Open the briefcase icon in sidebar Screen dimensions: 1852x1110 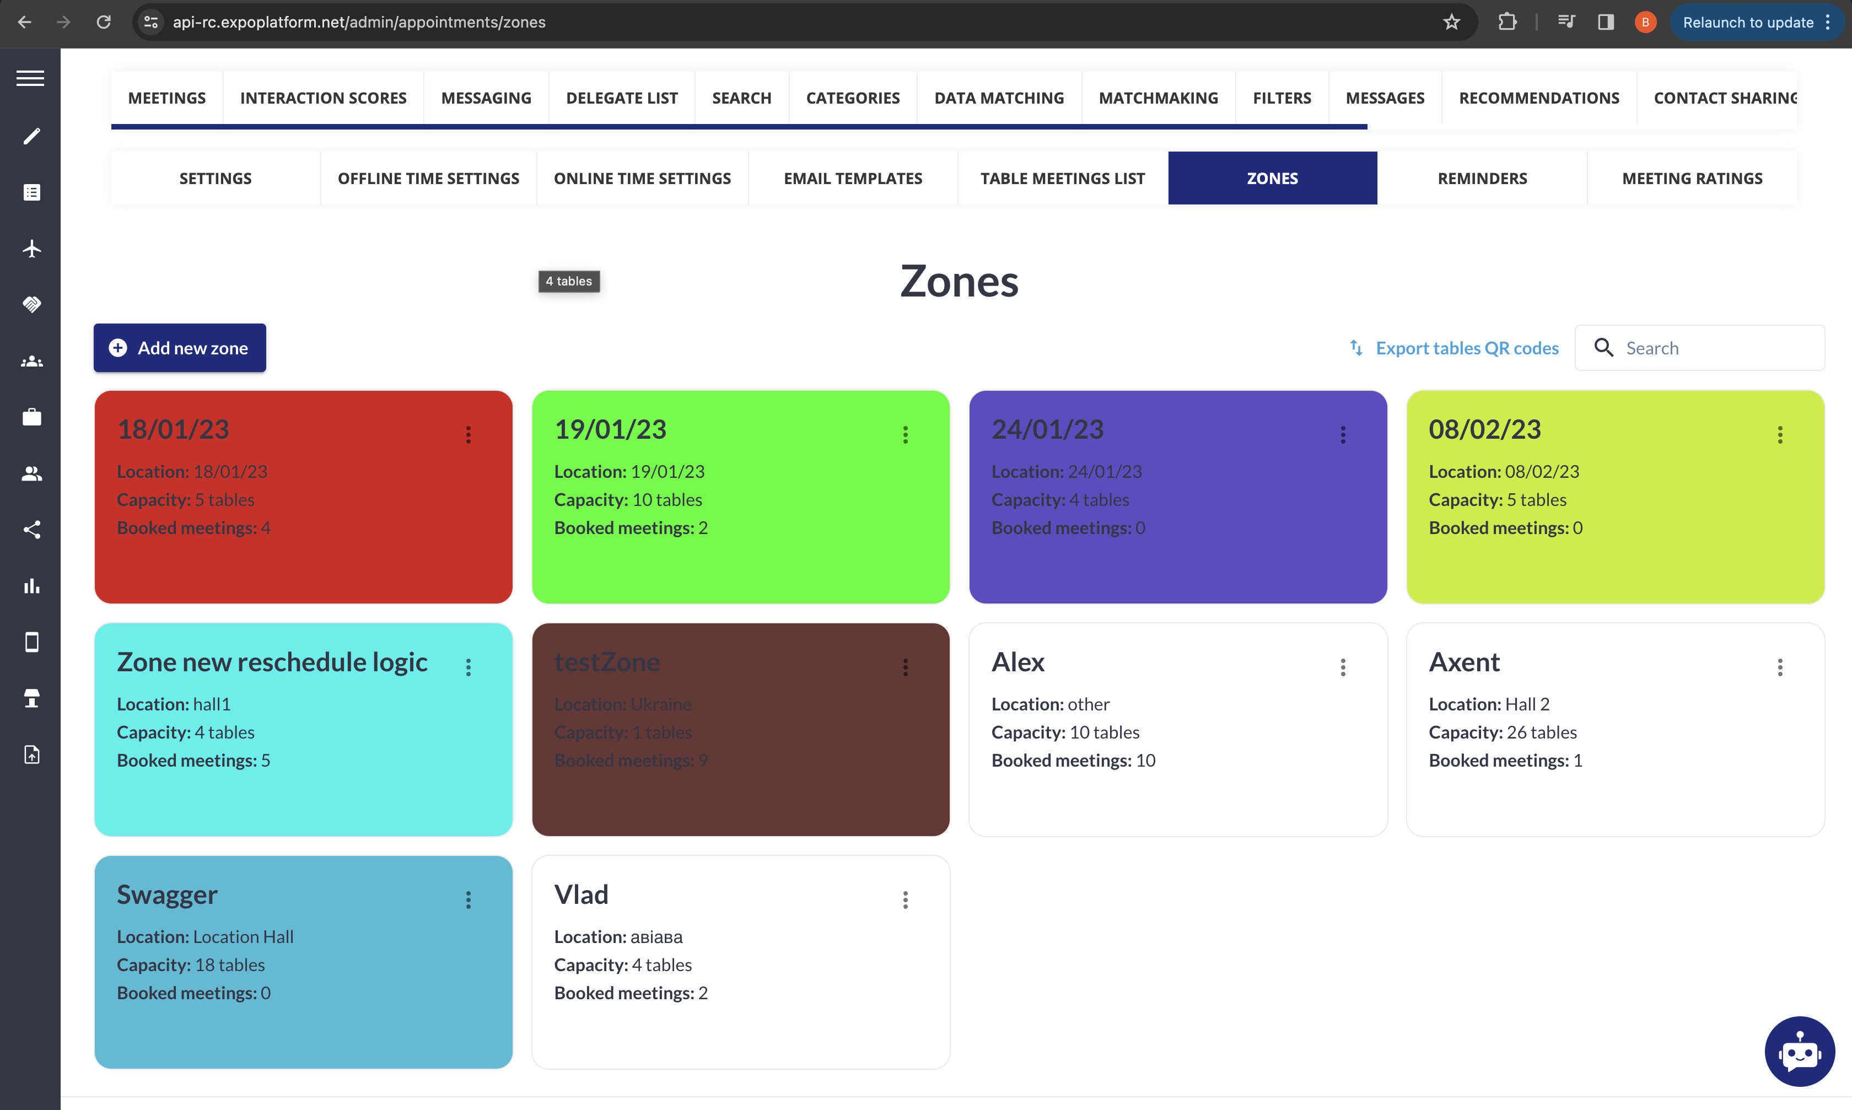pos(31,417)
